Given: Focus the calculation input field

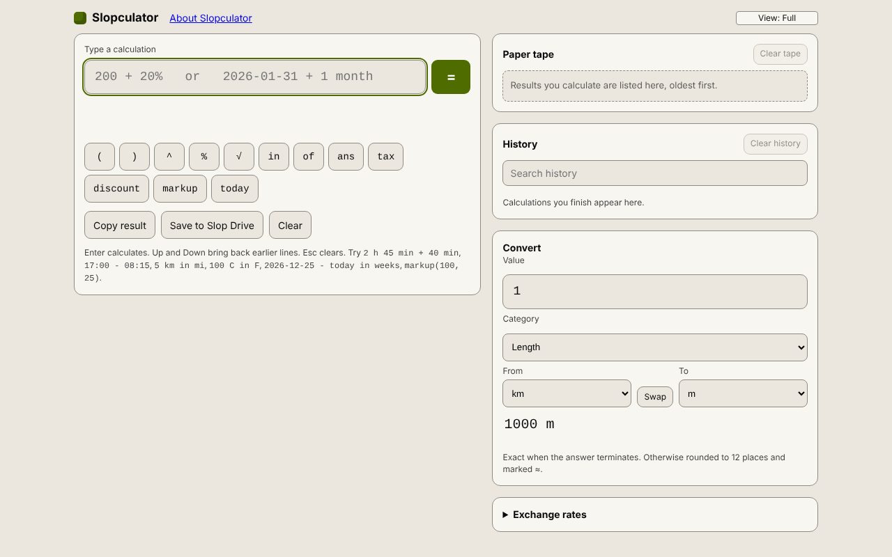Looking at the screenshot, I should click(255, 77).
